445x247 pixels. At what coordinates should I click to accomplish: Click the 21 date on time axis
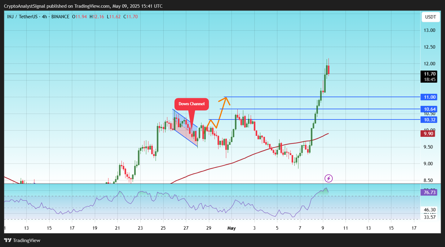117,228
